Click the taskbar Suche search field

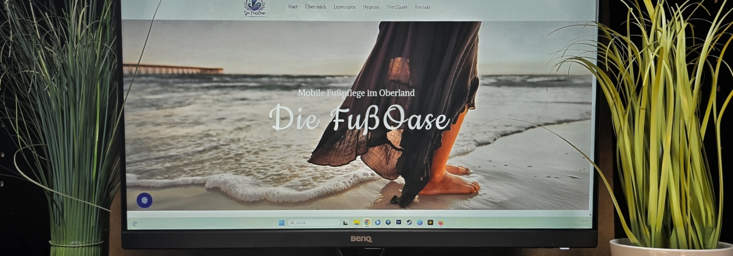pos(314,223)
